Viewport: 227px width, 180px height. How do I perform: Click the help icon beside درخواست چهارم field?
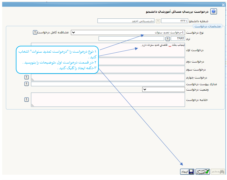click(26, 77)
